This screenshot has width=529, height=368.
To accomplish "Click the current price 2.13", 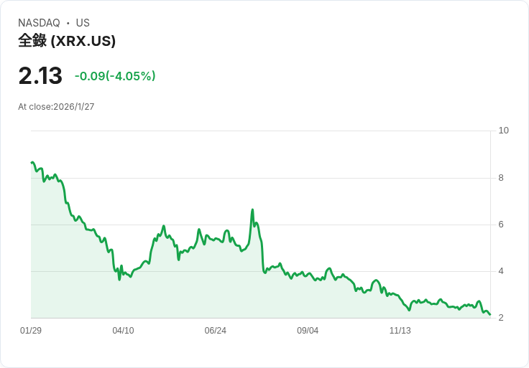I will (40, 76).
